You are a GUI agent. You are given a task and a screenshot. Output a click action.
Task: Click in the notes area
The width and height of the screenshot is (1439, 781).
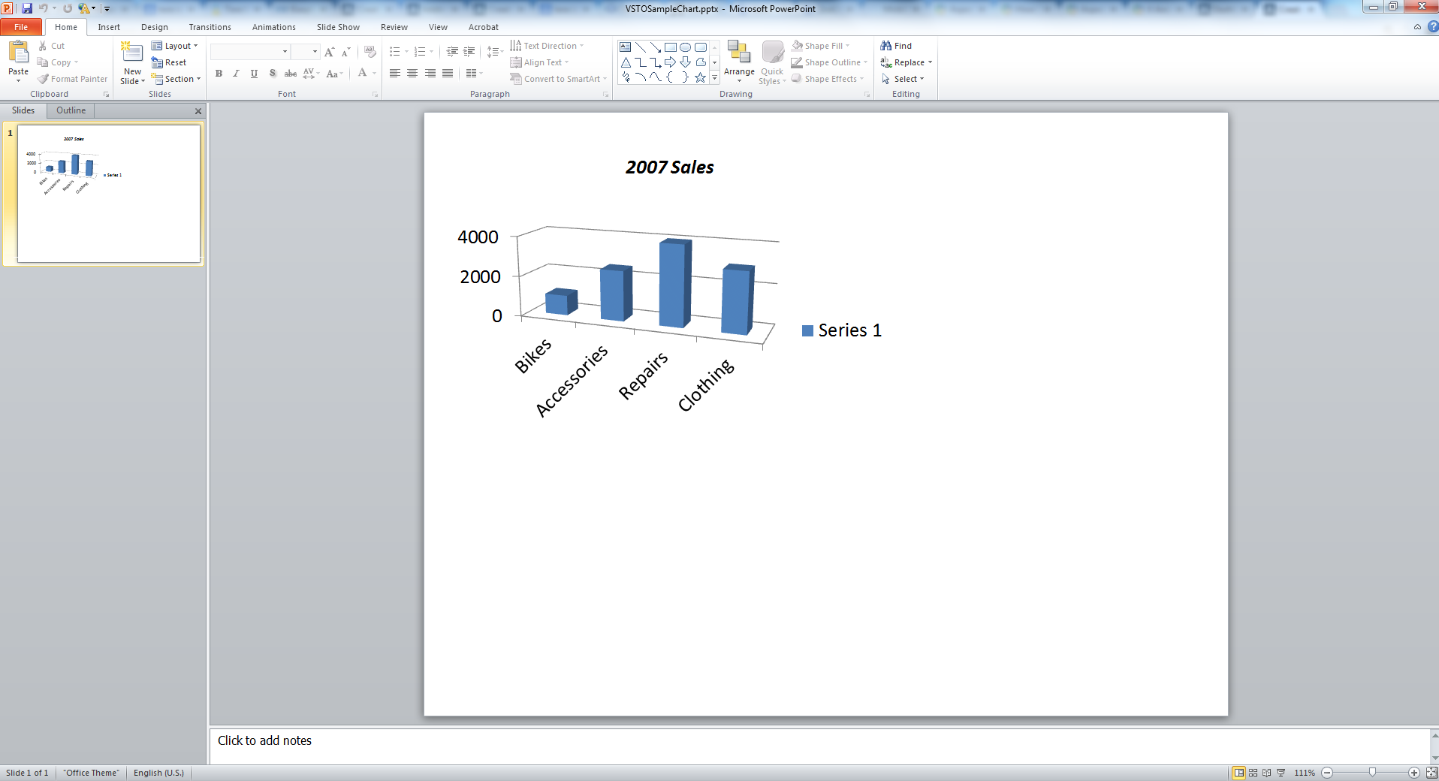[820, 746]
